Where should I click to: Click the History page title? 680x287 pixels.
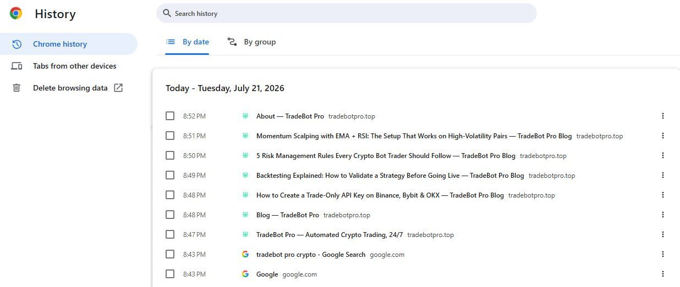(55, 14)
